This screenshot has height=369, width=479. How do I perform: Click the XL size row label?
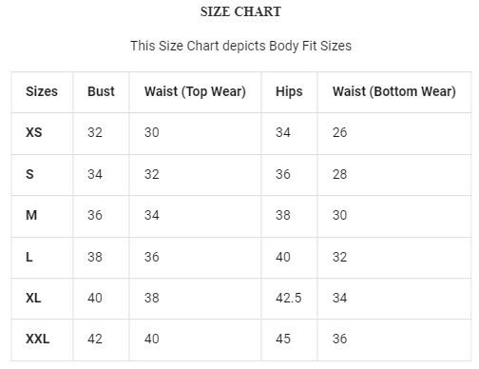coord(33,298)
